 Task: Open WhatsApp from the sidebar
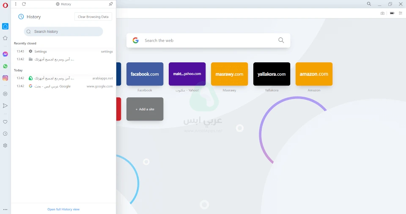[x=5, y=66]
